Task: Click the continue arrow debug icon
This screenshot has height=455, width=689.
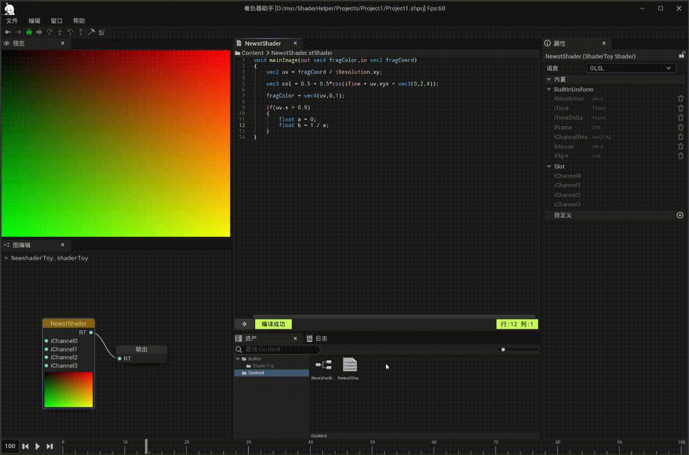Action: [39, 32]
